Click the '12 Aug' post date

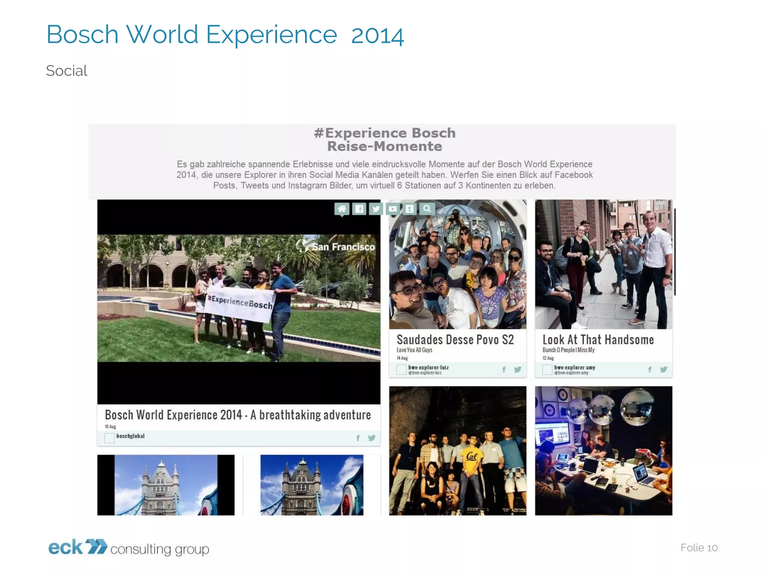[548, 358]
